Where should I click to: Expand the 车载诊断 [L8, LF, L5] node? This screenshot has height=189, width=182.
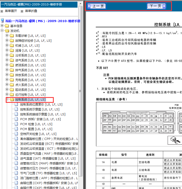click(7, 35)
